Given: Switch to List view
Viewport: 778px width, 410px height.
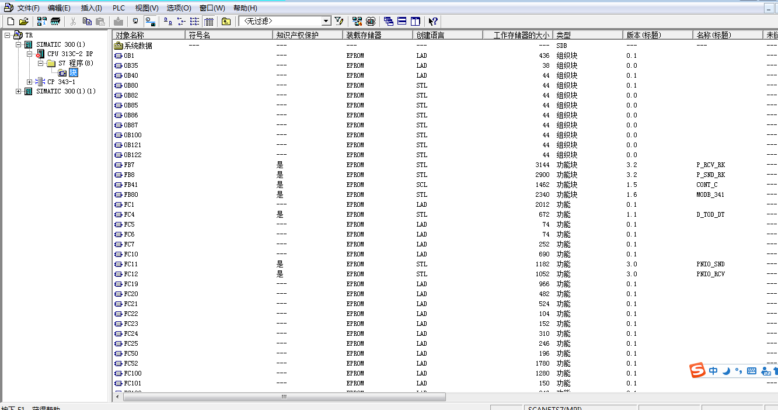Looking at the screenshot, I should coord(194,21).
